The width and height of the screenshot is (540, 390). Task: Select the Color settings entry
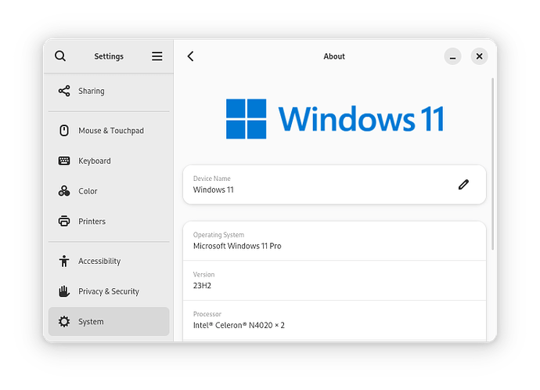[109, 191]
